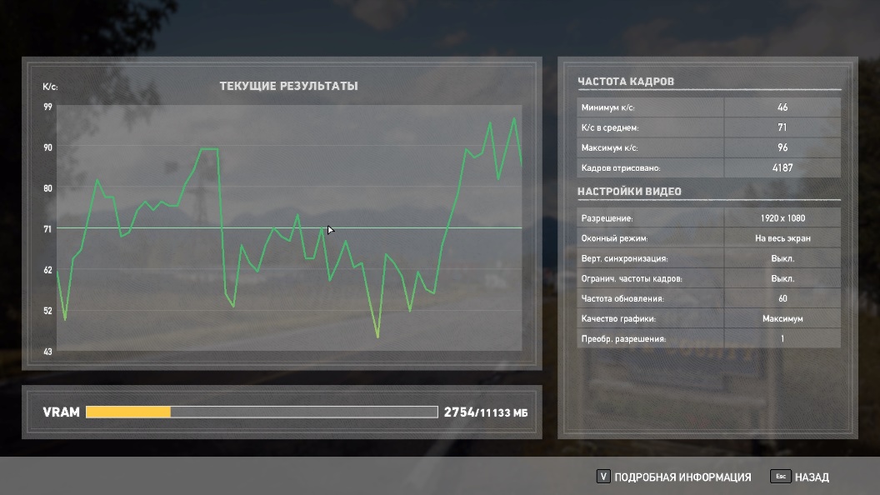The width and height of the screenshot is (880, 495).
Task: Select the Разрешение label
Action: point(607,218)
